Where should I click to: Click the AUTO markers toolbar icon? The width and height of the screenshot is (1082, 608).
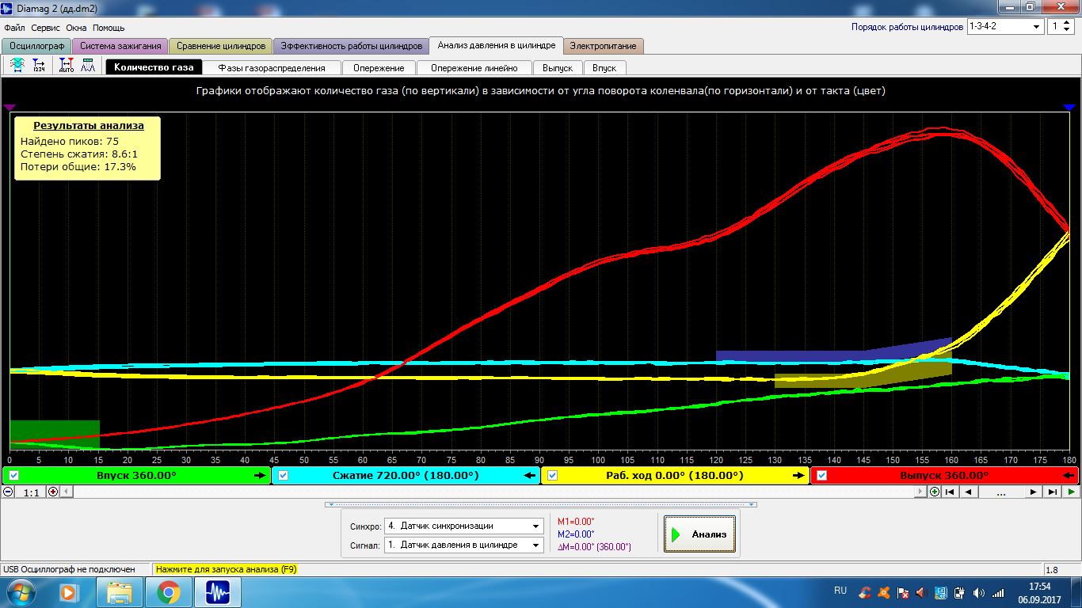click(x=67, y=66)
